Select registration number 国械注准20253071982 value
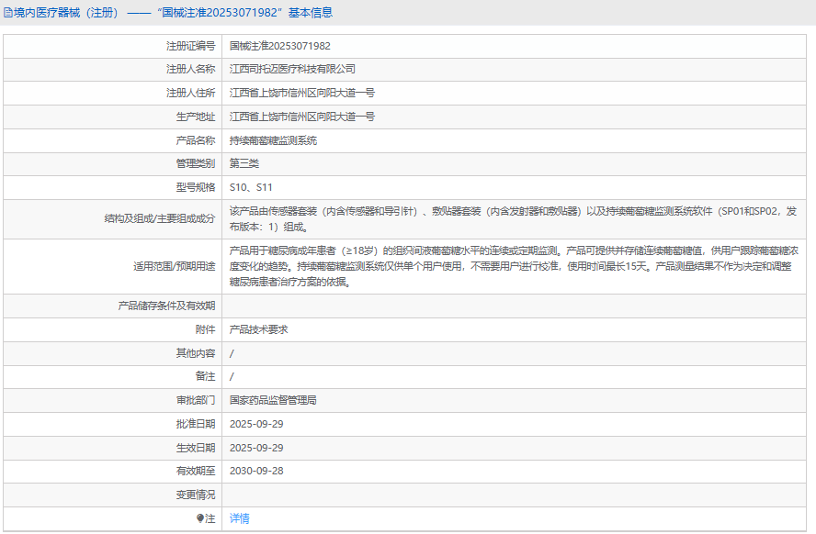The height and width of the screenshot is (534, 816). pos(280,46)
